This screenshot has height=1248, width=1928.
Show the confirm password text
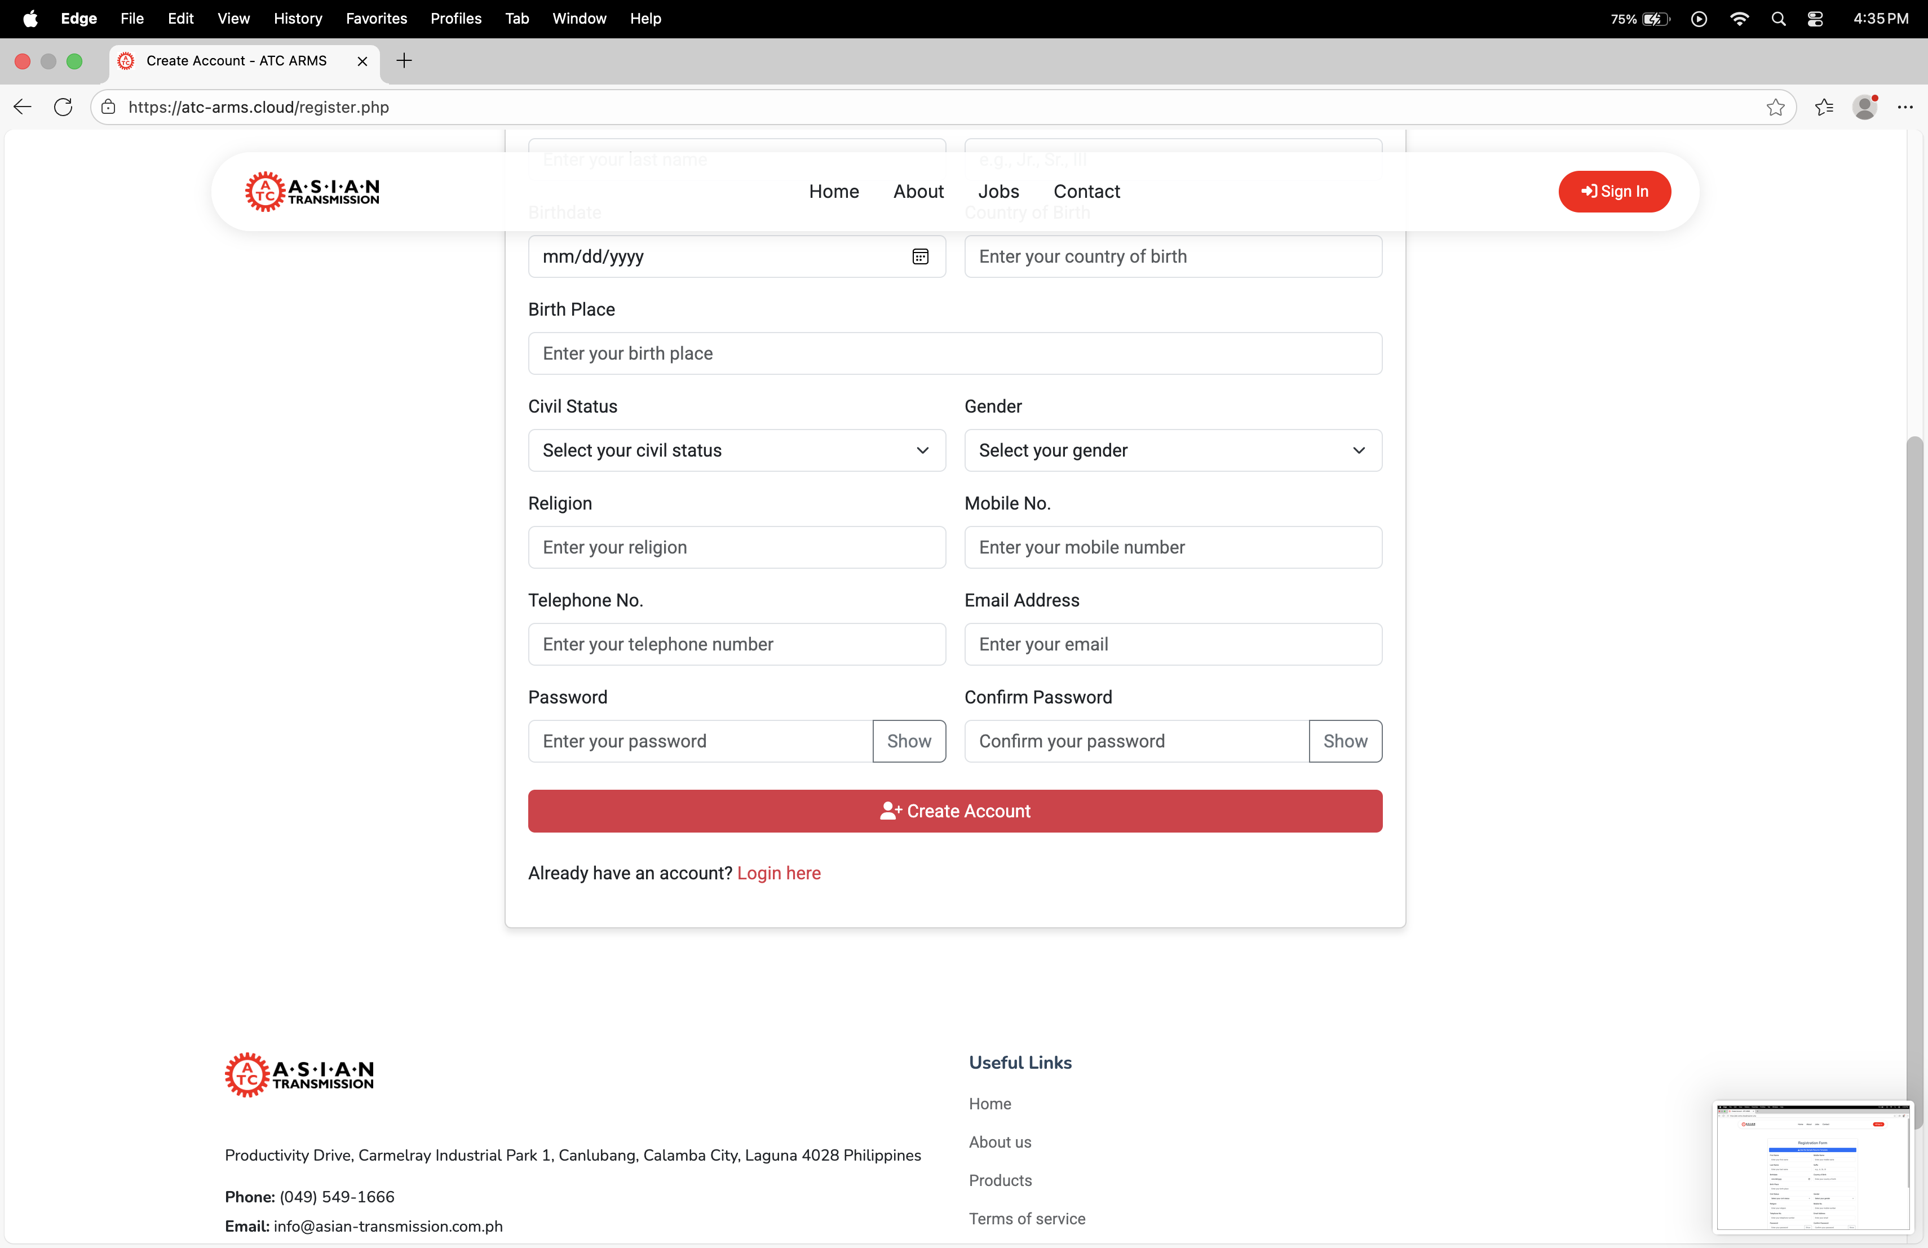(x=1345, y=741)
